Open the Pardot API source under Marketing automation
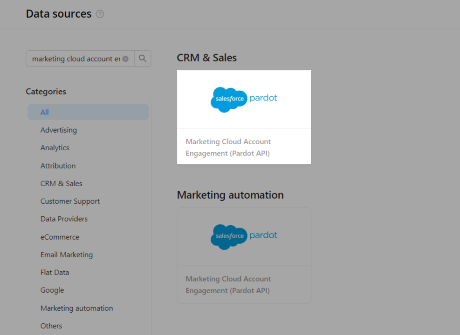The width and height of the screenshot is (460, 335). 244,255
